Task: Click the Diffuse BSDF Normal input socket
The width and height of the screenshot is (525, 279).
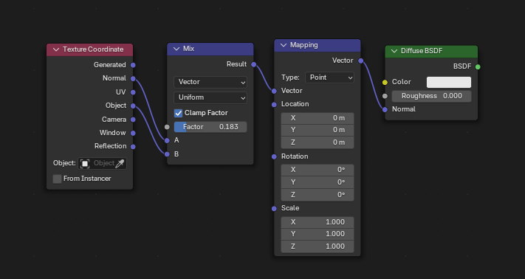Action: click(385, 109)
